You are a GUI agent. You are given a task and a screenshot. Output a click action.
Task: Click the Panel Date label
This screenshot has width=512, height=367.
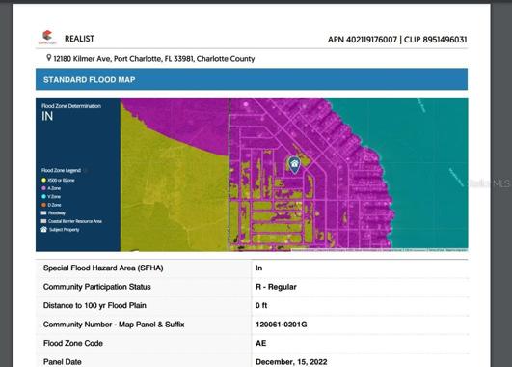[63, 362]
